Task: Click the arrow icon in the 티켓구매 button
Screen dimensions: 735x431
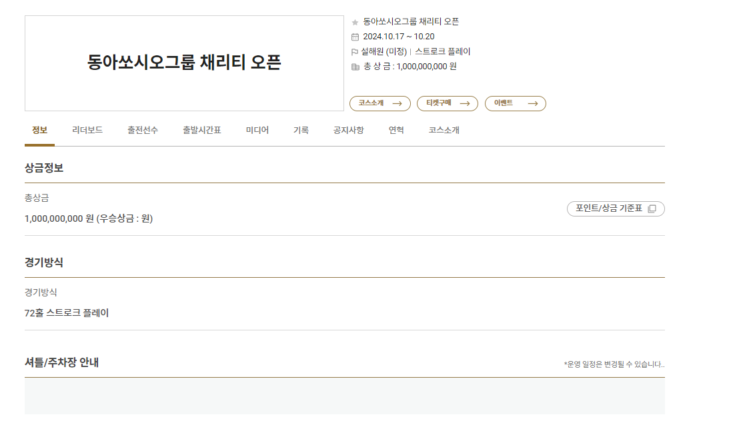Action: tap(464, 103)
